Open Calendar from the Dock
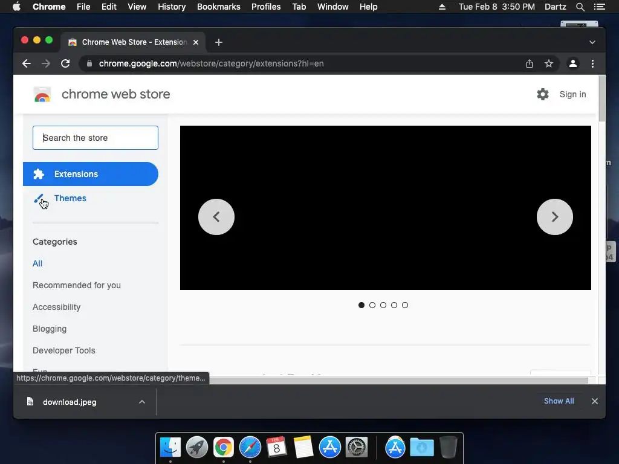The image size is (619, 464). [276, 448]
